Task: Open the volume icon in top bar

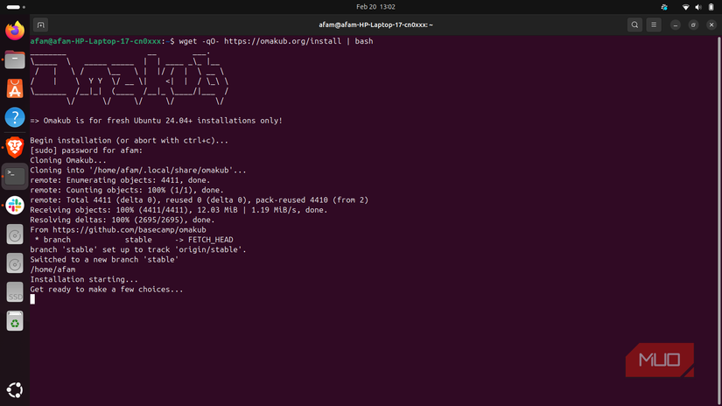Action: [x=698, y=7]
